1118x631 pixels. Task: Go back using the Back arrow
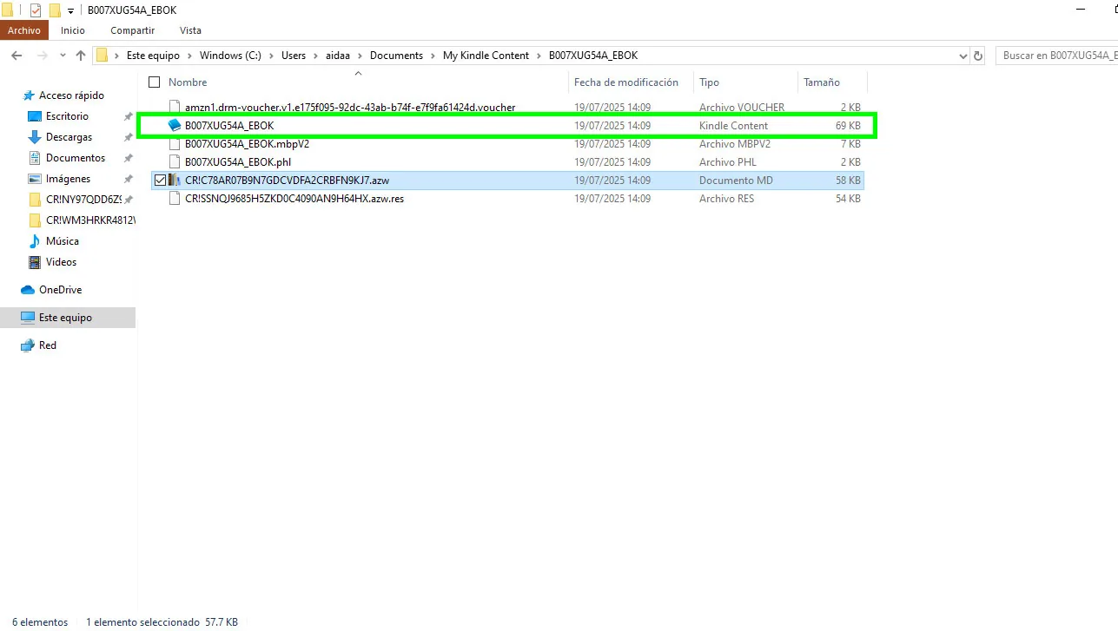16,56
